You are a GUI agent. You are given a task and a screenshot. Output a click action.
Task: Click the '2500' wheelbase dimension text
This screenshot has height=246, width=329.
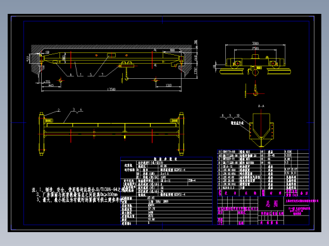tap(255, 49)
